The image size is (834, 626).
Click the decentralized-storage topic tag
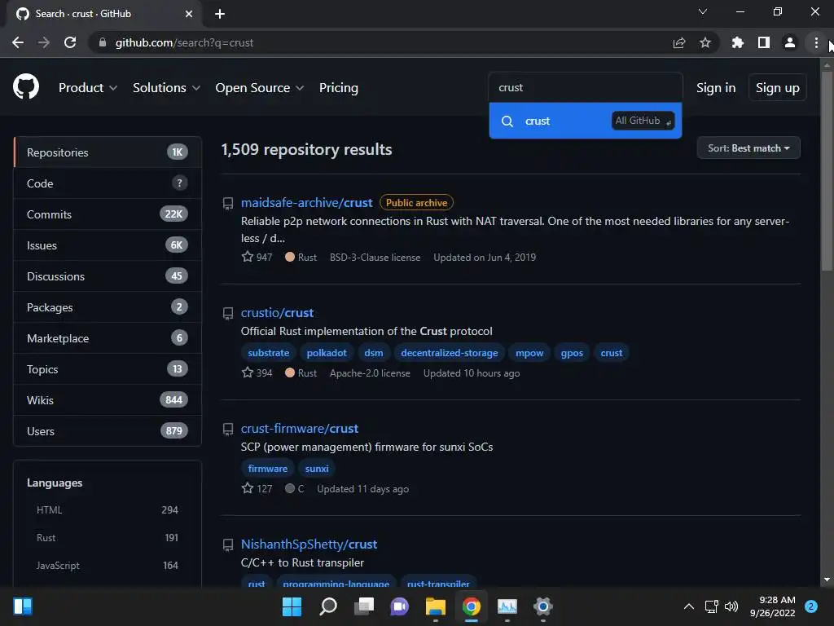click(450, 353)
